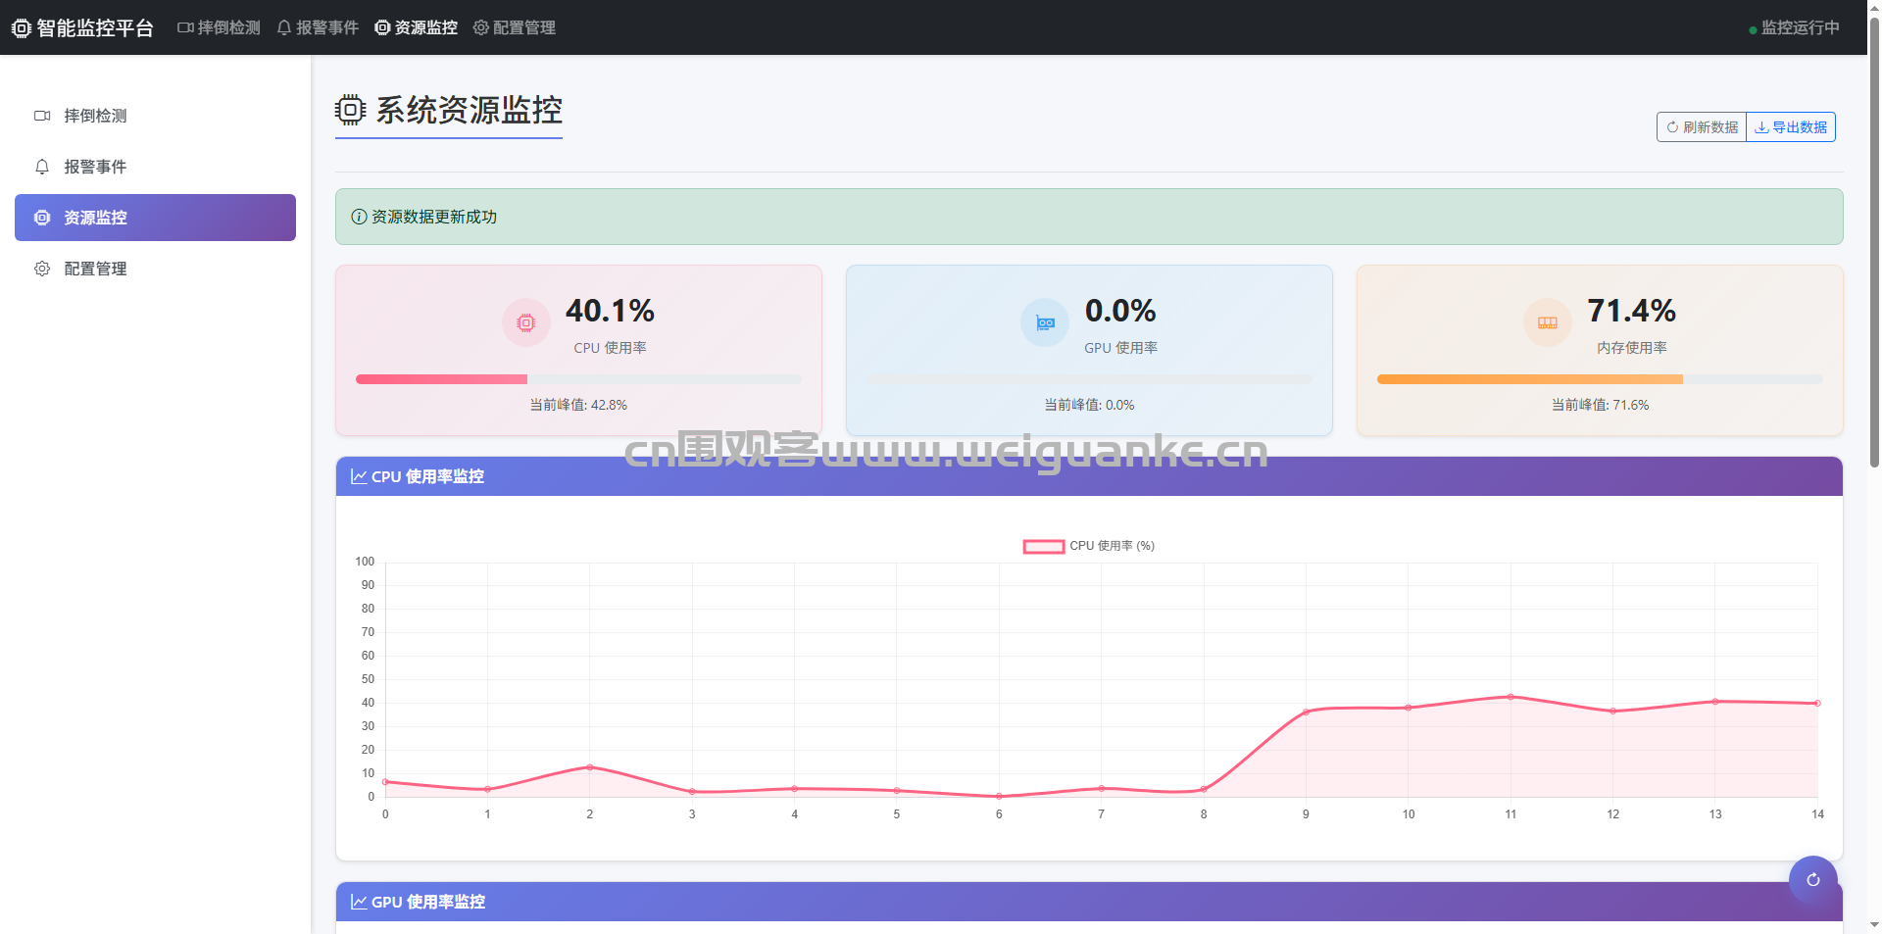Open 摔倒检测 in the top navigation

[x=219, y=27]
